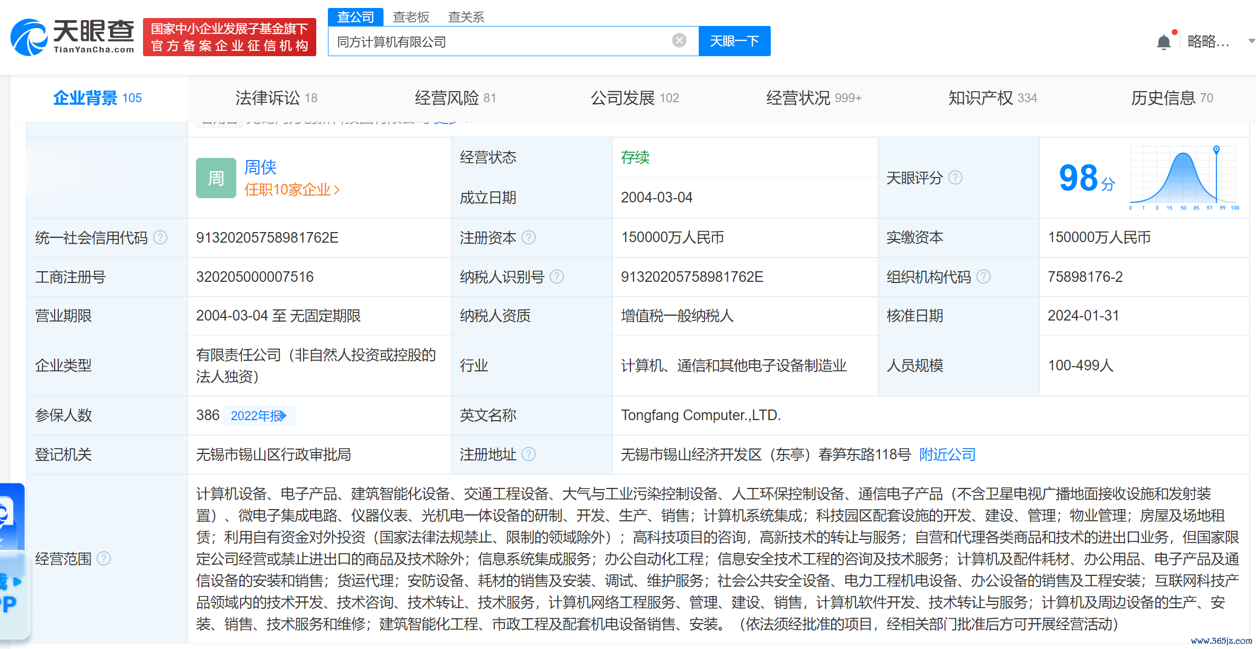Open user account dropdown arrow
This screenshot has height=649, width=1256.
[1251, 41]
